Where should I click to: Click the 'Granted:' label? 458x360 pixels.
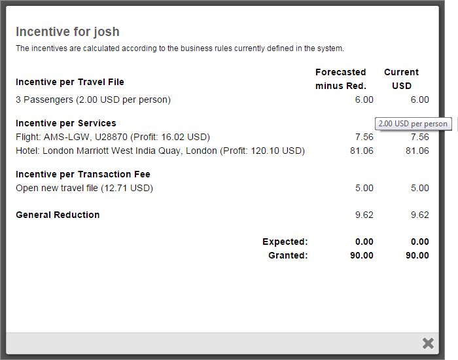(288, 255)
